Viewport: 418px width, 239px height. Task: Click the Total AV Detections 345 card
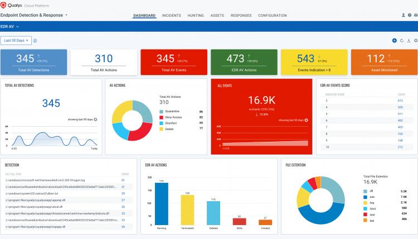(x=33, y=62)
